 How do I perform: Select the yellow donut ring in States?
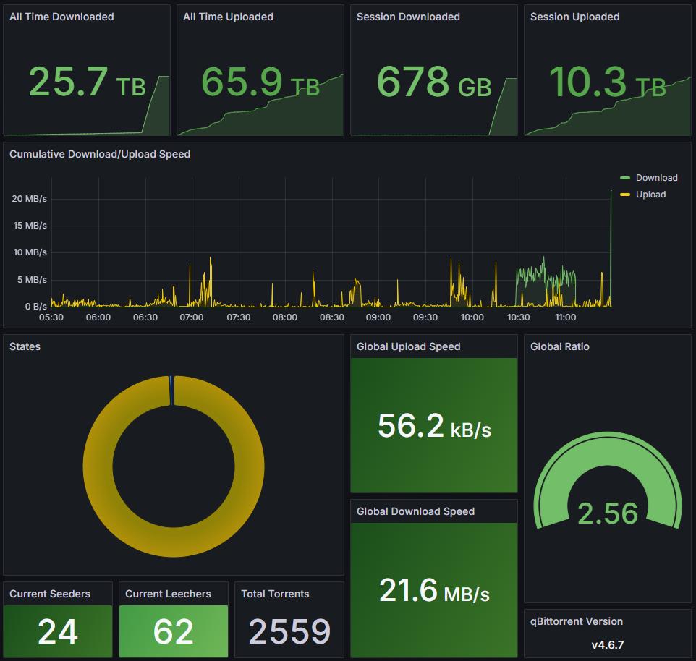(98, 466)
